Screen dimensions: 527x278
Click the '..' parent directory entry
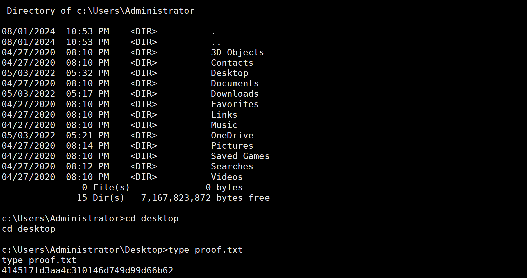point(216,44)
